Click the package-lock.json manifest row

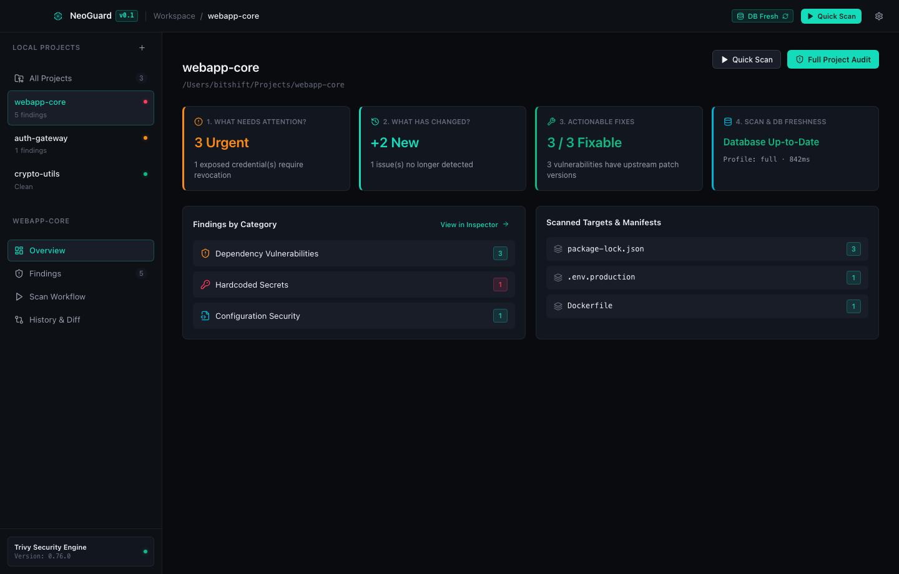707,249
